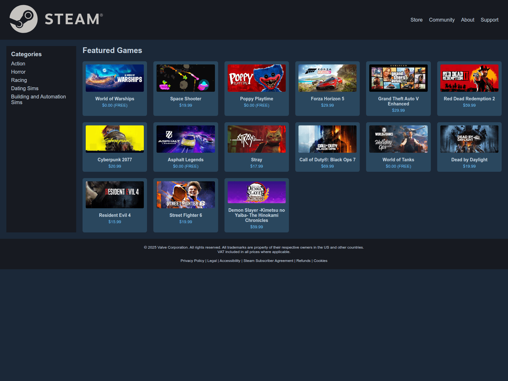
Task: Click World of Warships $0.00 (FREE) price
Action: coord(115,105)
